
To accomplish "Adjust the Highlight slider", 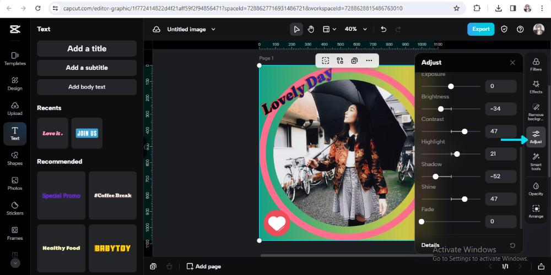I will click(451, 153).
